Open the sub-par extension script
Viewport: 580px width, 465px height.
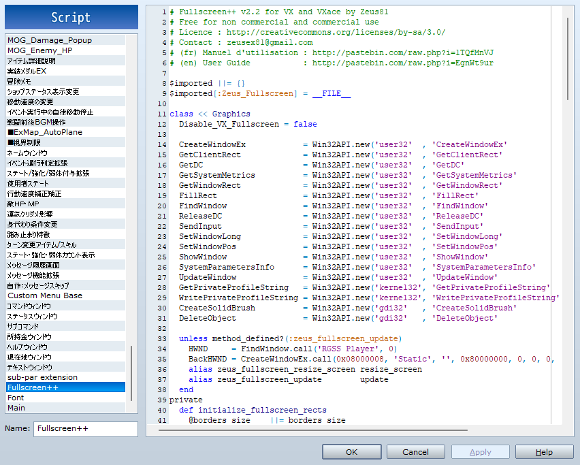(42, 377)
